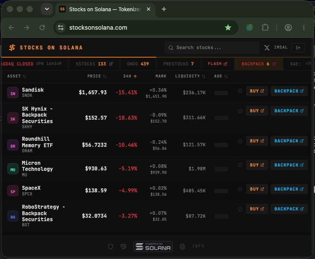
Task: Favorite SpaceX with its star
Action: [240, 189]
